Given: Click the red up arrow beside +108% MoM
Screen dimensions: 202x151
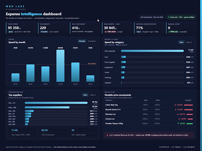Looking at the screenshot, I should tap(106, 32).
